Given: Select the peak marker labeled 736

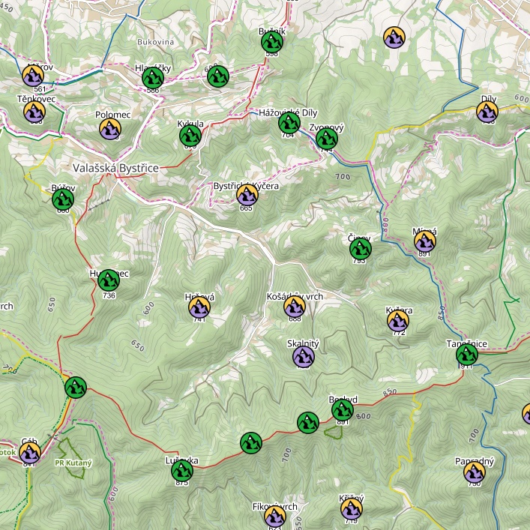Looking at the screenshot, I should pos(109,280).
